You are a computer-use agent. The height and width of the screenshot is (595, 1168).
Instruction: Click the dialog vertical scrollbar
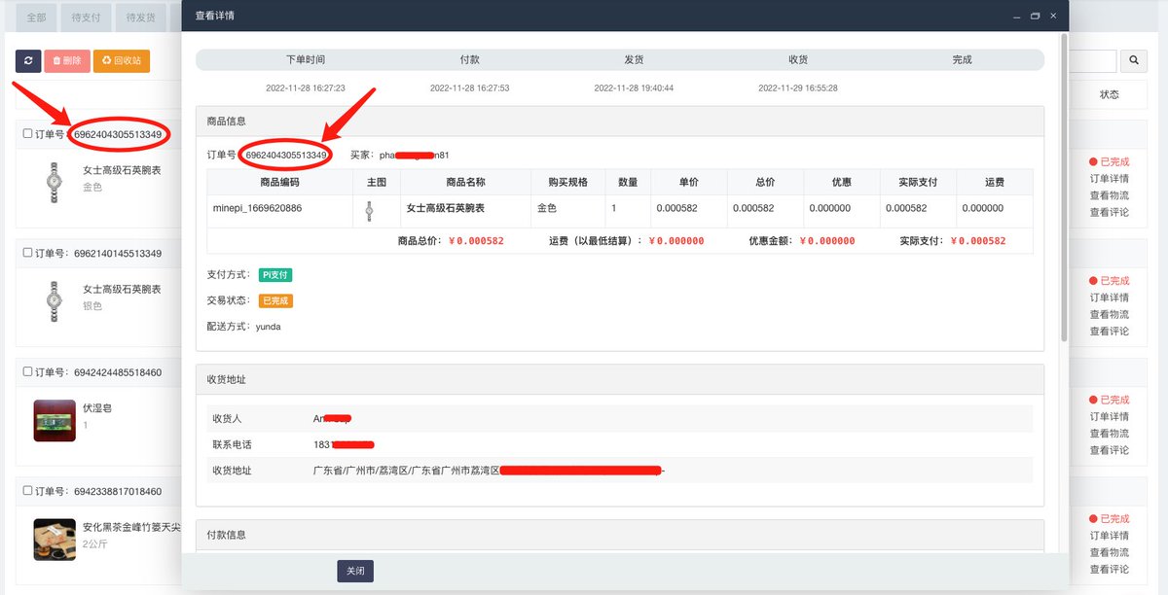pos(1064,187)
